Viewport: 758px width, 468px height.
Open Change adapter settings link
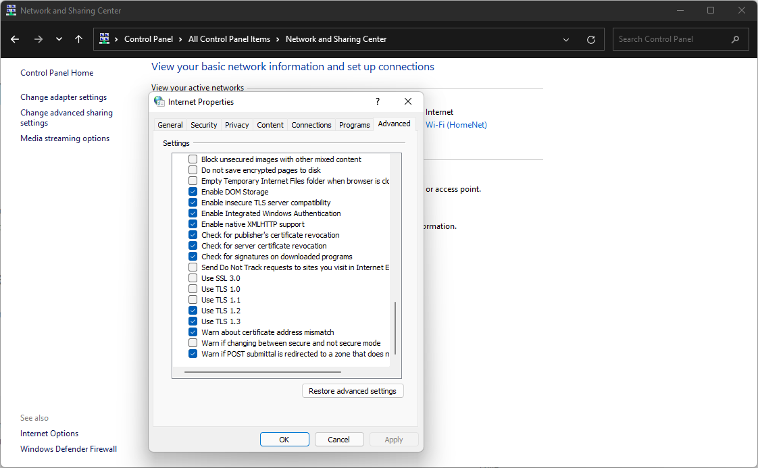pyautogui.click(x=64, y=97)
